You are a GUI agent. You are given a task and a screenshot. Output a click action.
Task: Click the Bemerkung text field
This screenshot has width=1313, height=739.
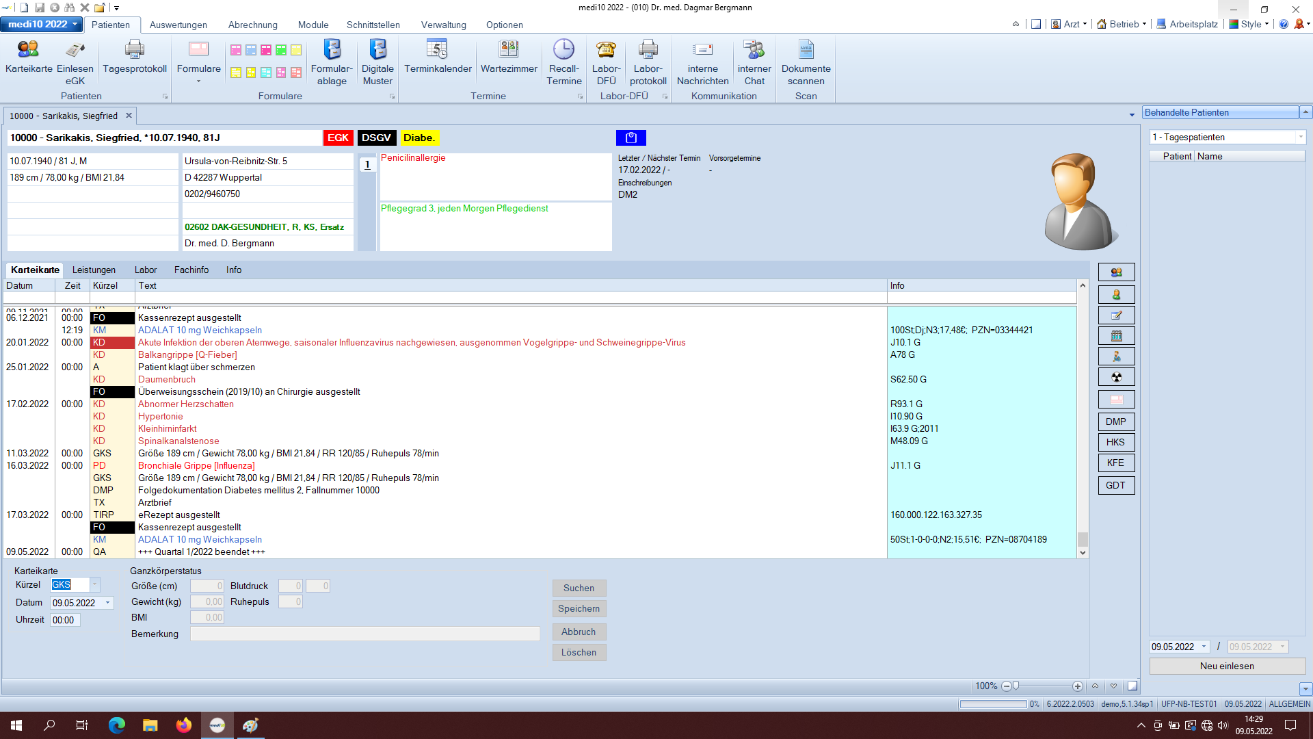click(x=364, y=634)
